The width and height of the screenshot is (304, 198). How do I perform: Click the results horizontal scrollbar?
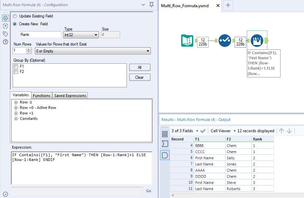(x=236, y=195)
